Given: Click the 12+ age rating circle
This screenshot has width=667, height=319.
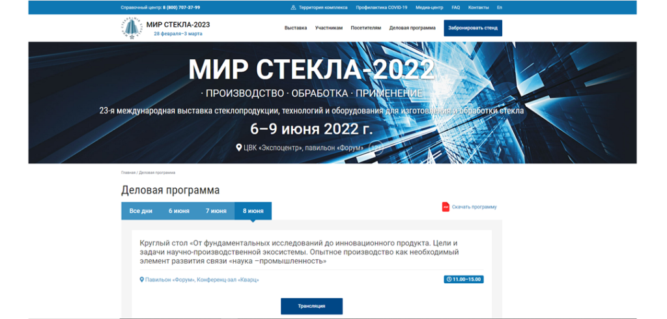Looking at the screenshot, I should [x=375, y=147].
